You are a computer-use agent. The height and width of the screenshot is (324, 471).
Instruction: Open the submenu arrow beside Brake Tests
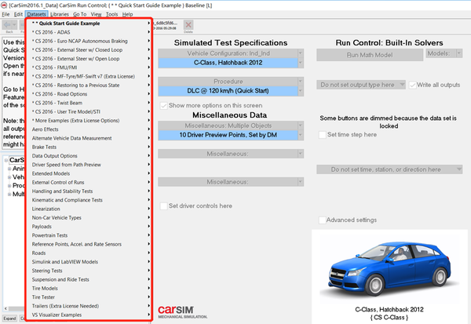(x=148, y=147)
